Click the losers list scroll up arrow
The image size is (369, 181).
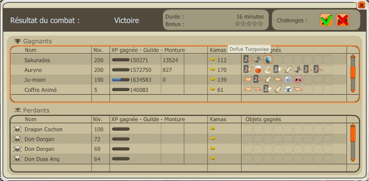353,125
